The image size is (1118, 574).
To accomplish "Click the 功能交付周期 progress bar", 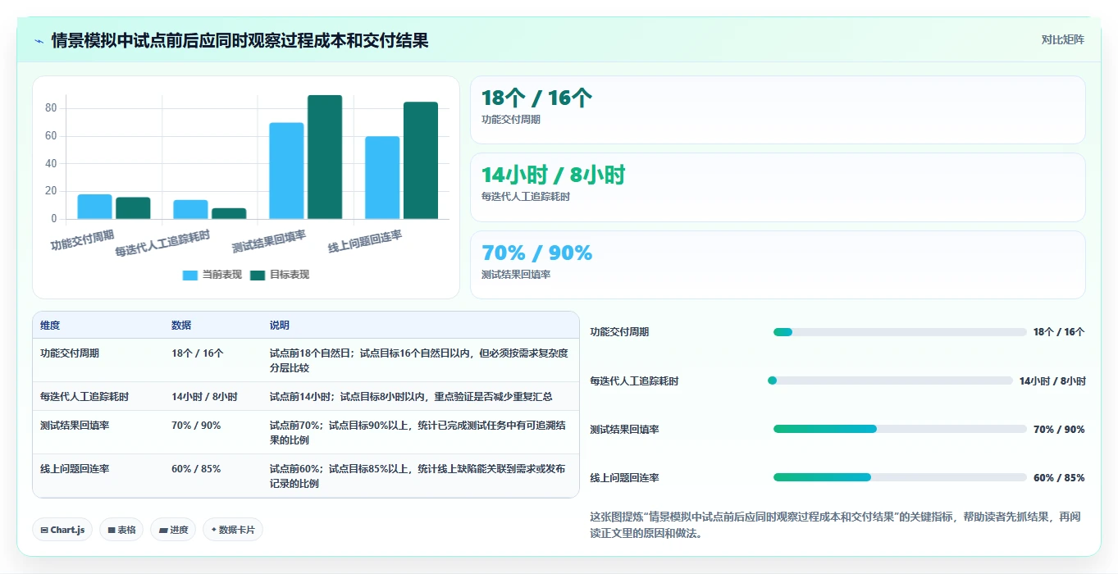I will (x=900, y=332).
